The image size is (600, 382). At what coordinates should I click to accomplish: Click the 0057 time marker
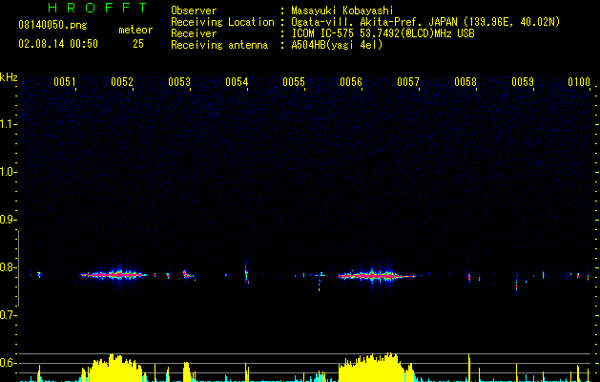(408, 82)
